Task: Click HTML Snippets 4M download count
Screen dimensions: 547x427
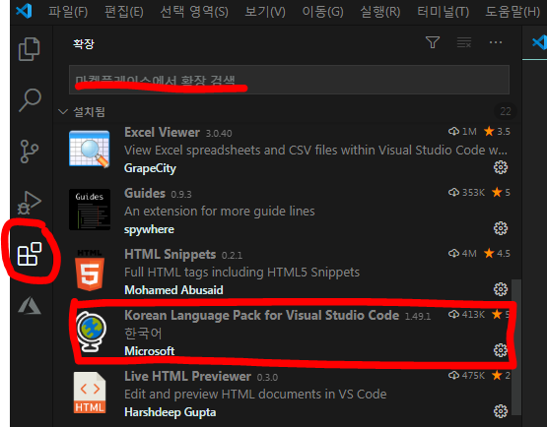Action: [x=462, y=253]
